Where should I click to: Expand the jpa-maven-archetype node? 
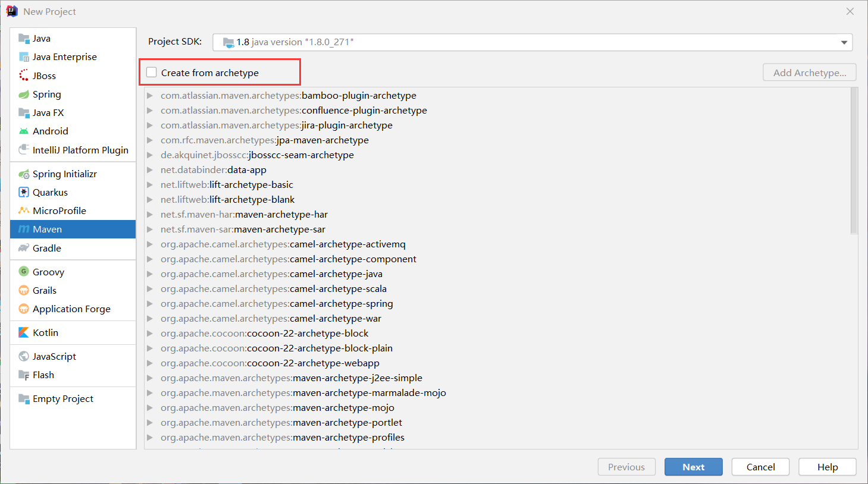[150, 140]
